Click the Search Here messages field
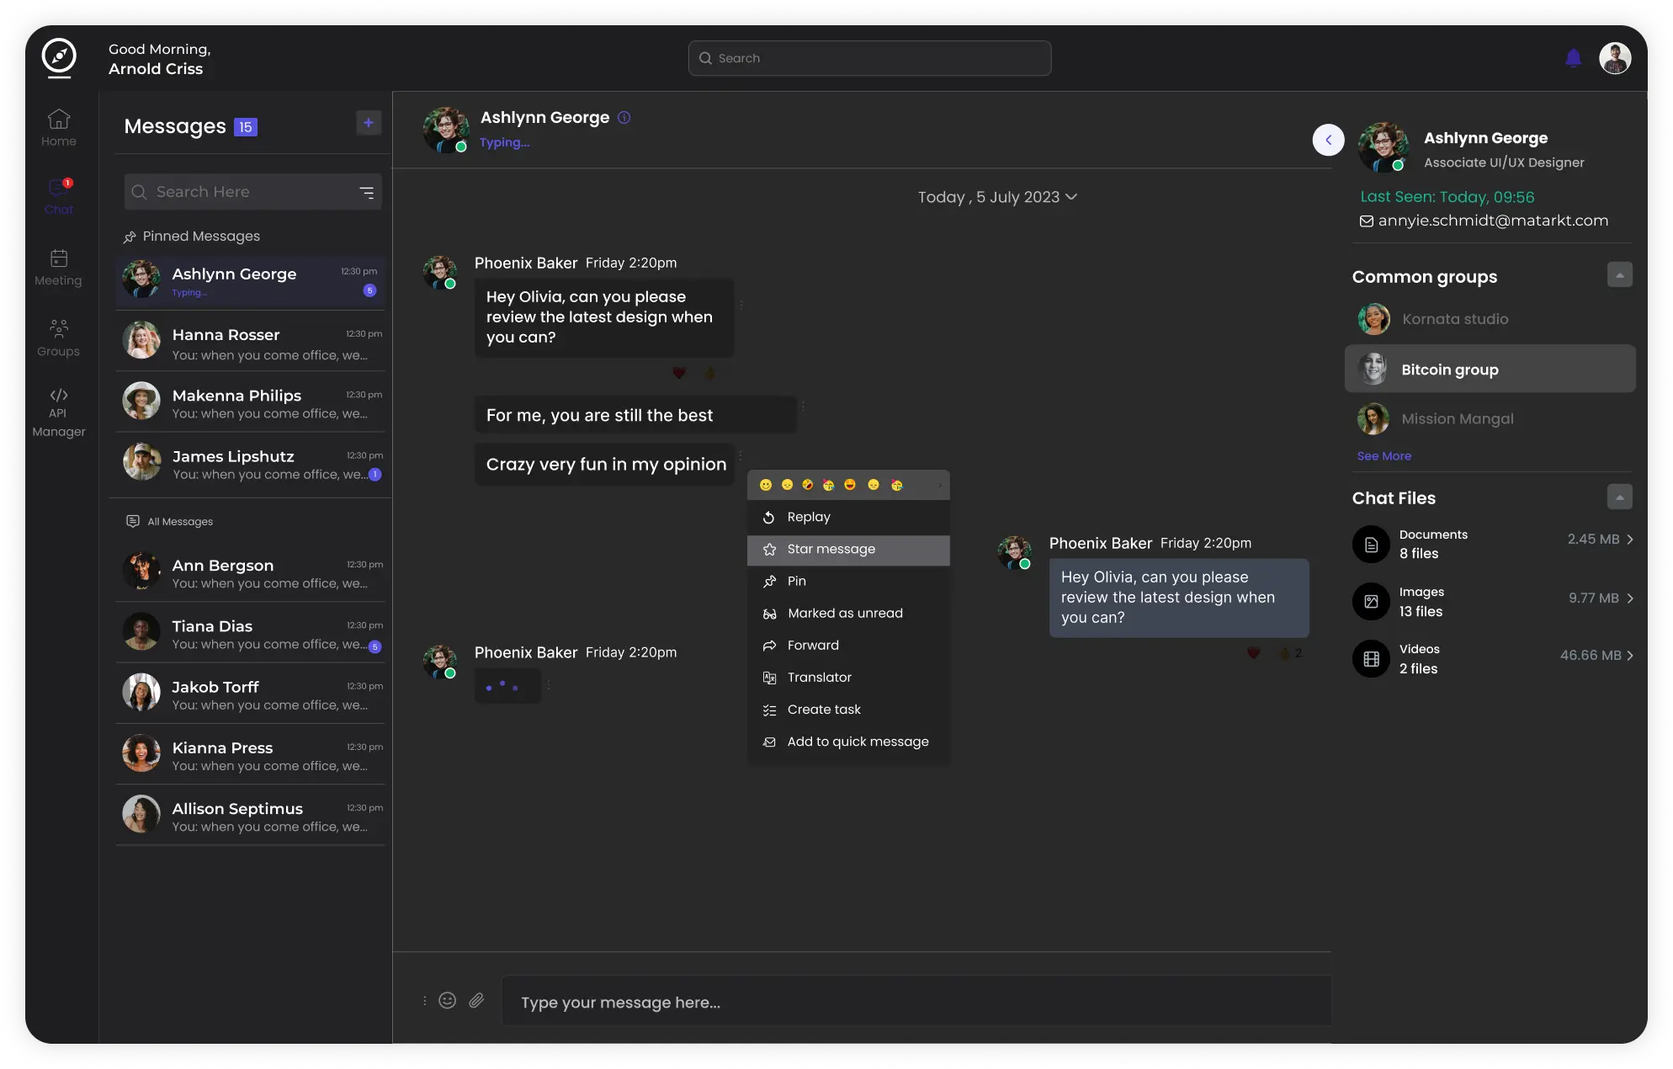Image resolution: width=1673 pixels, height=1069 pixels. point(252,192)
